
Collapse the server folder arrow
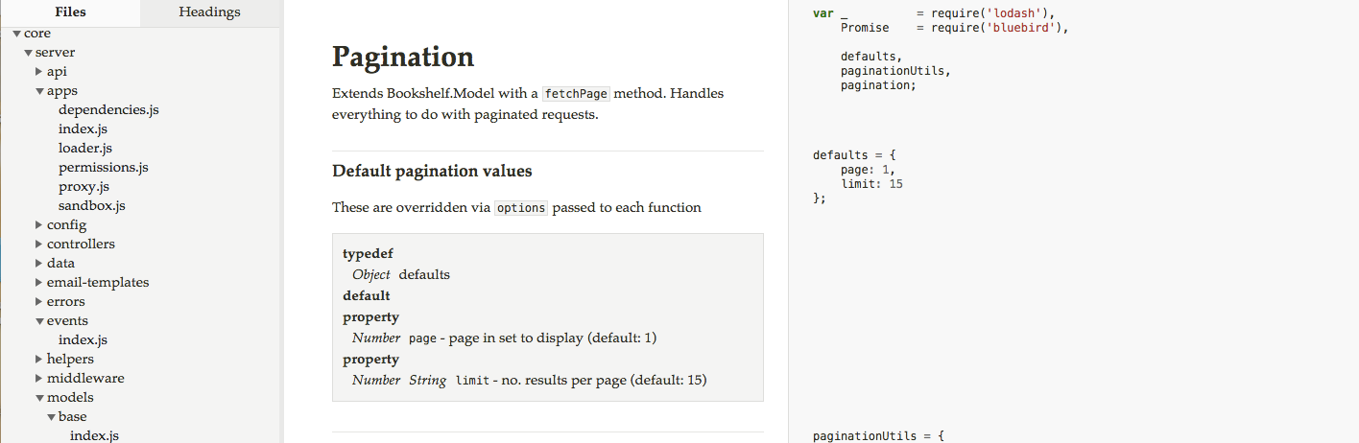tap(28, 53)
